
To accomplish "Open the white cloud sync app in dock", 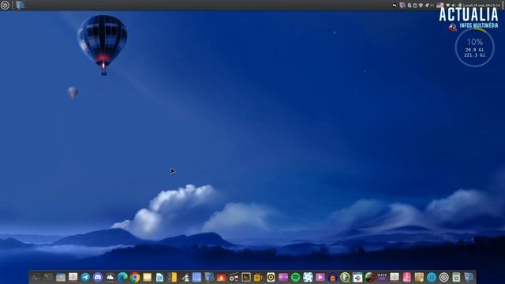I will point(110,277).
